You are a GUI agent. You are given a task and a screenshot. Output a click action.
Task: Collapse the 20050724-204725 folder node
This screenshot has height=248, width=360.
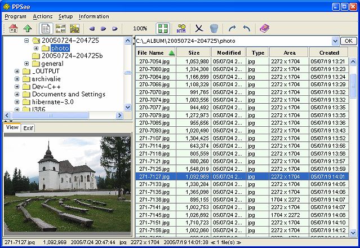(26, 41)
